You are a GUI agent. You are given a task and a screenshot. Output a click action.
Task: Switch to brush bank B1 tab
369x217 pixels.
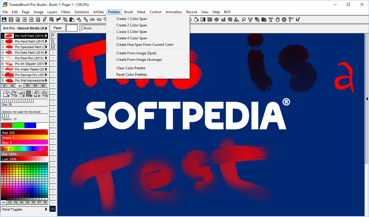tap(5, 86)
